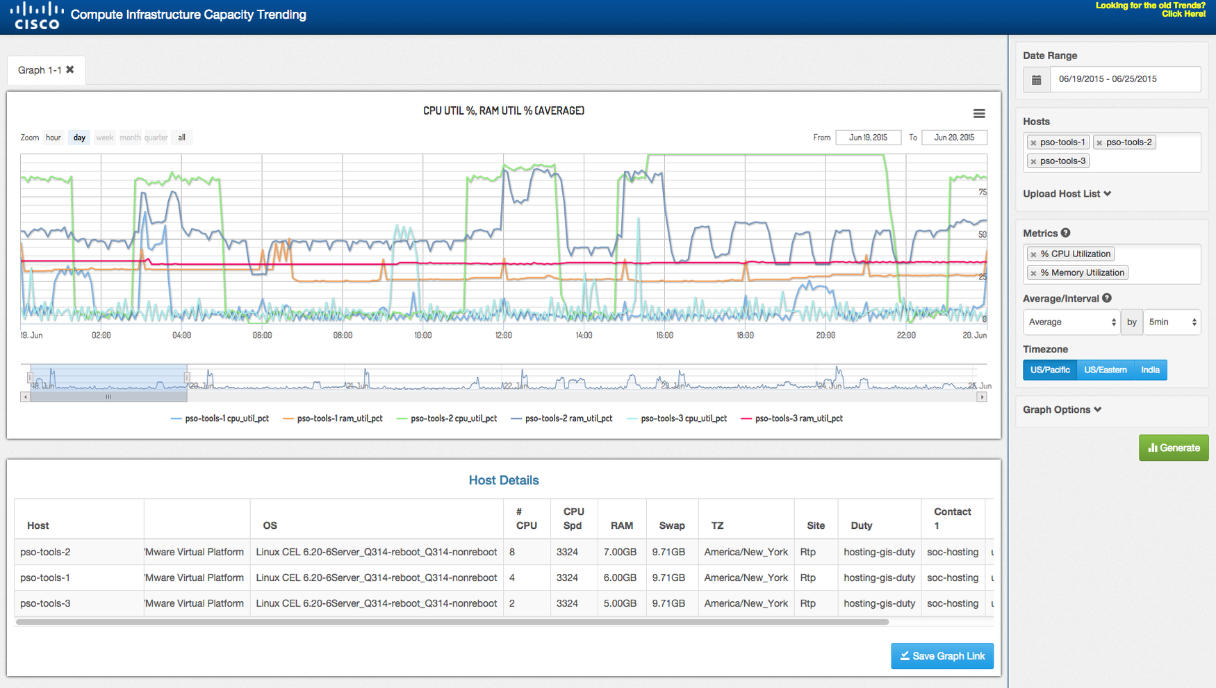Open the chart hamburger context menu
1216x688 pixels.
click(979, 113)
